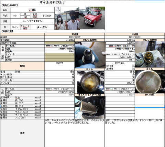
Task: Click the PECS分解 header cell
Action: click(150, 95)
